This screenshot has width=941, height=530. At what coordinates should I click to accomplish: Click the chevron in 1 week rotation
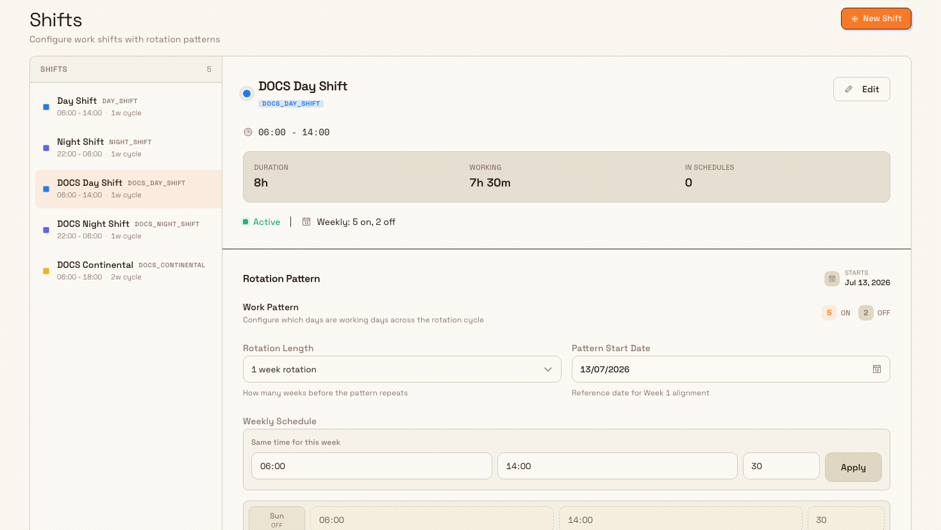coord(548,369)
